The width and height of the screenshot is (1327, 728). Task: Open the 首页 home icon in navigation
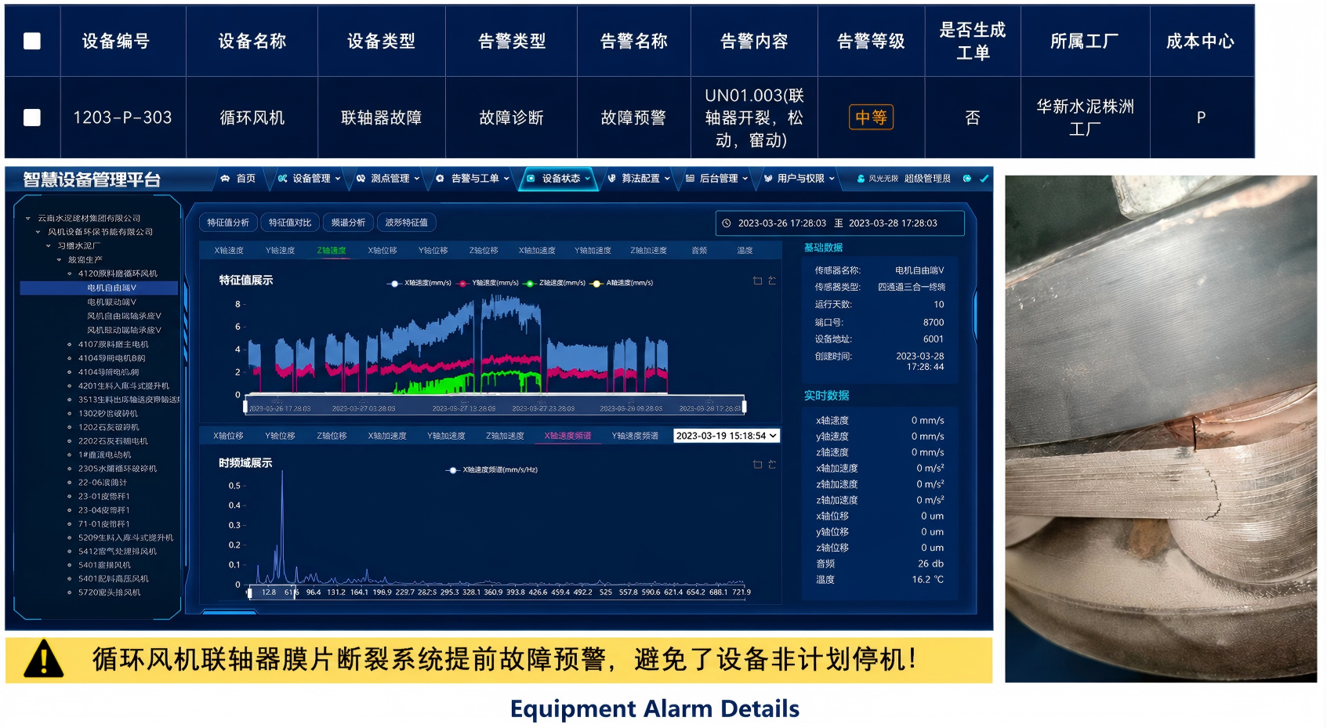point(226,179)
